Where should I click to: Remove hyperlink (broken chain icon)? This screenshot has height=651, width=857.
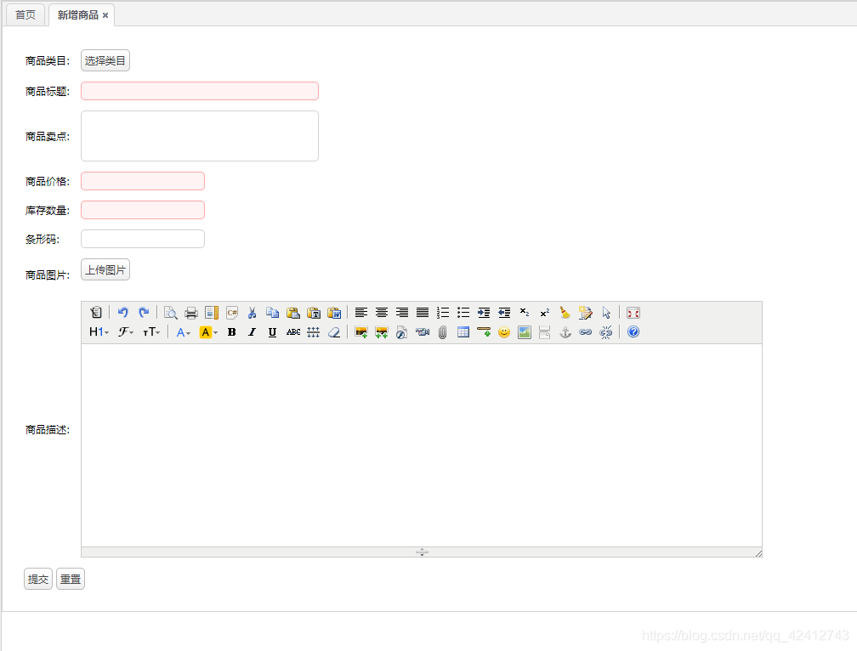(x=605, y=332)
